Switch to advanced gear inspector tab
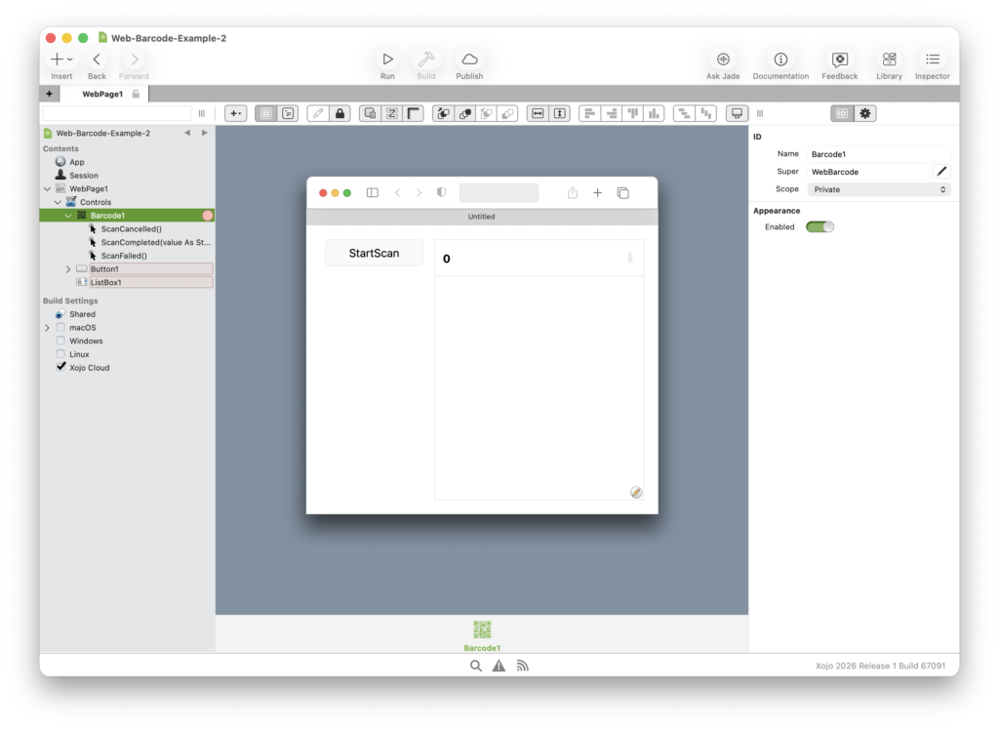The image size is (999, 729). pyautogui.click(x=864, y=113)
